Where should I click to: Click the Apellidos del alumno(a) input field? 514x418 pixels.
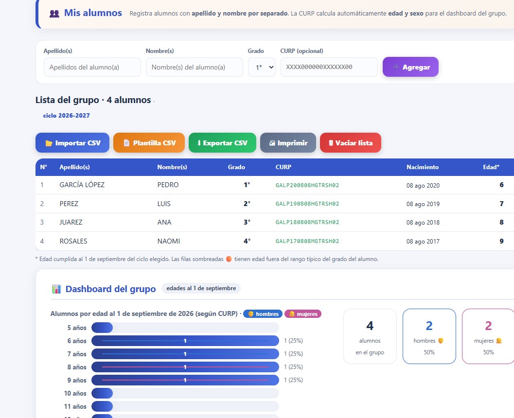pyautogui.click(x=92, y=67)
